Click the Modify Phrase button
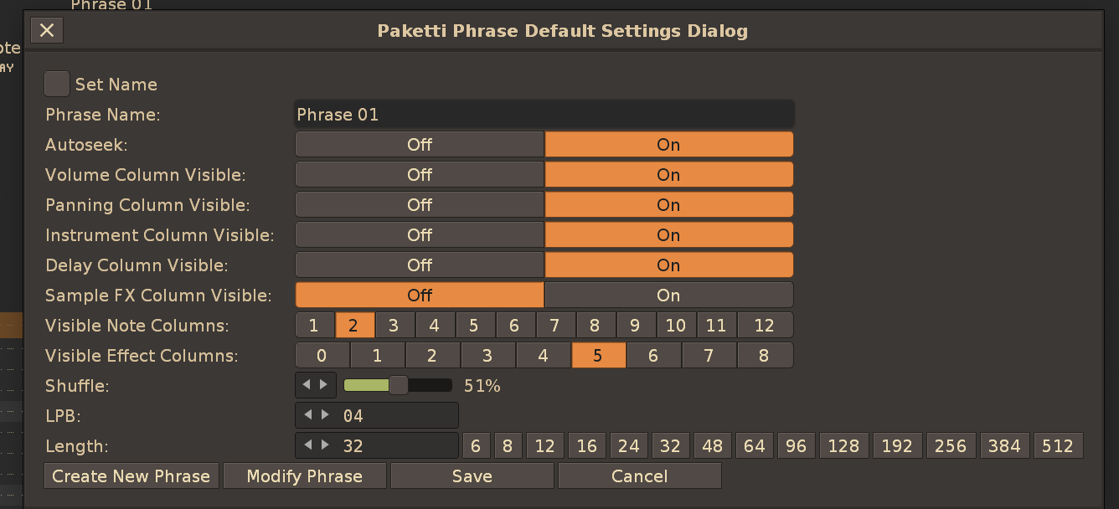Image resolution: width=1119 pixels, height=509 pixels. (305, 476)
